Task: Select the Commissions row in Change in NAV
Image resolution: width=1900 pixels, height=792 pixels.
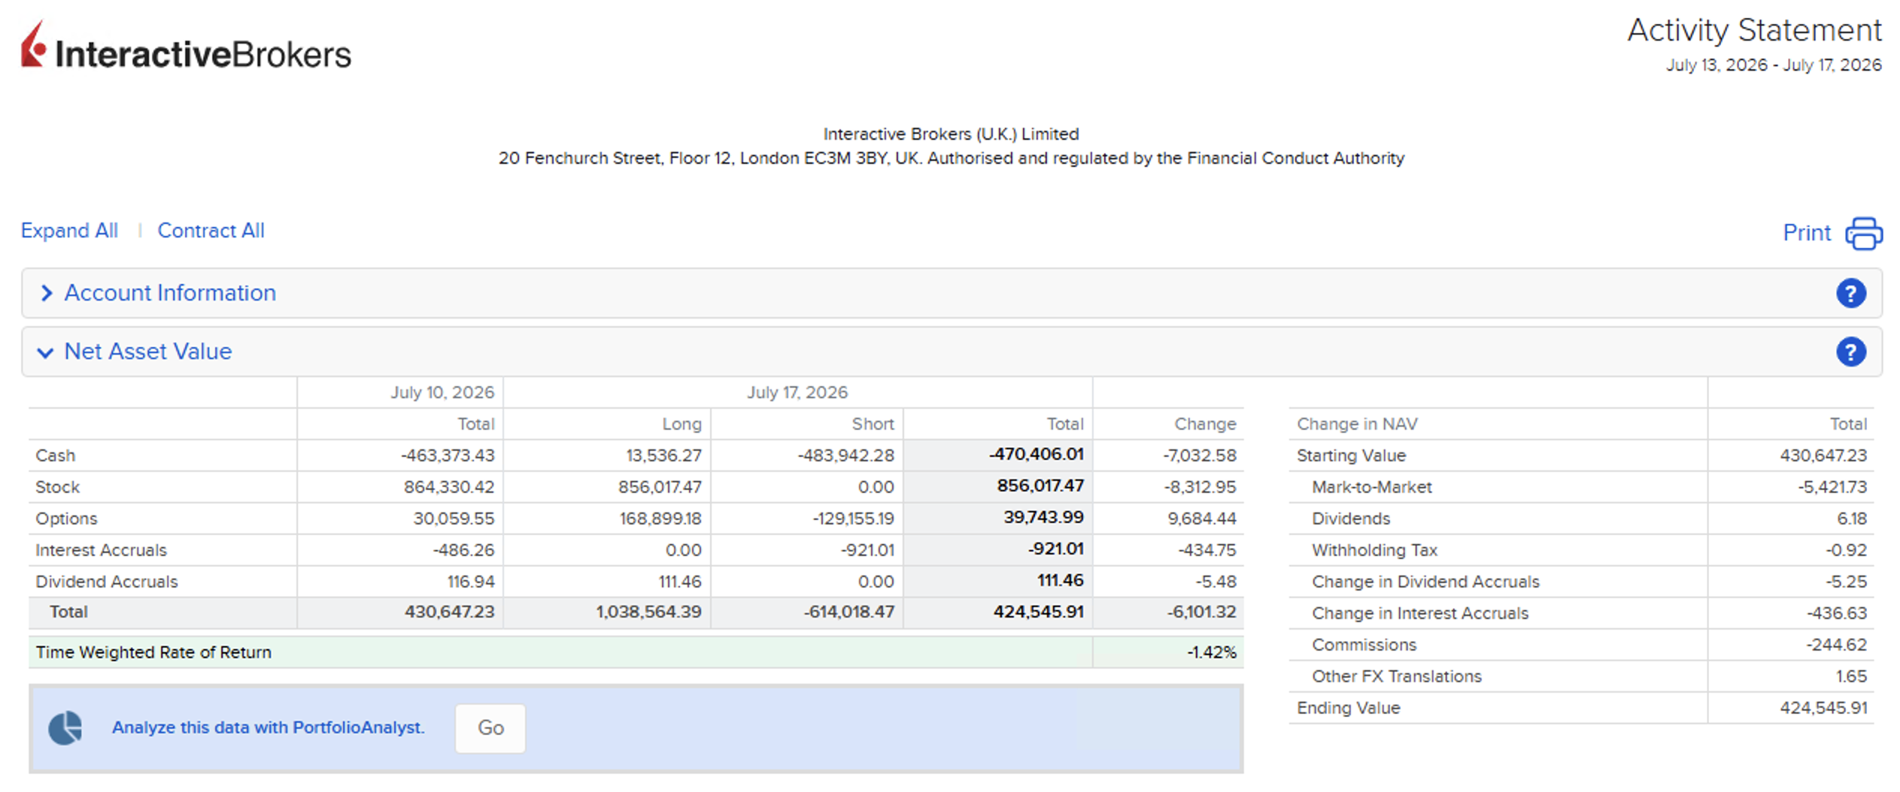Action: click(x=1581, y=645)
